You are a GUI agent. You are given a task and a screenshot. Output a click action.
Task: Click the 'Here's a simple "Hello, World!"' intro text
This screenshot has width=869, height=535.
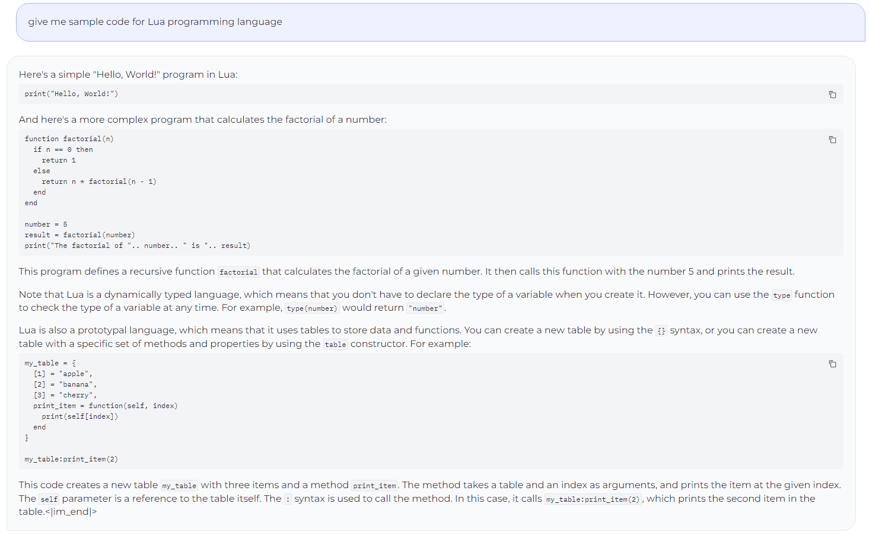[x=128, y=75]
